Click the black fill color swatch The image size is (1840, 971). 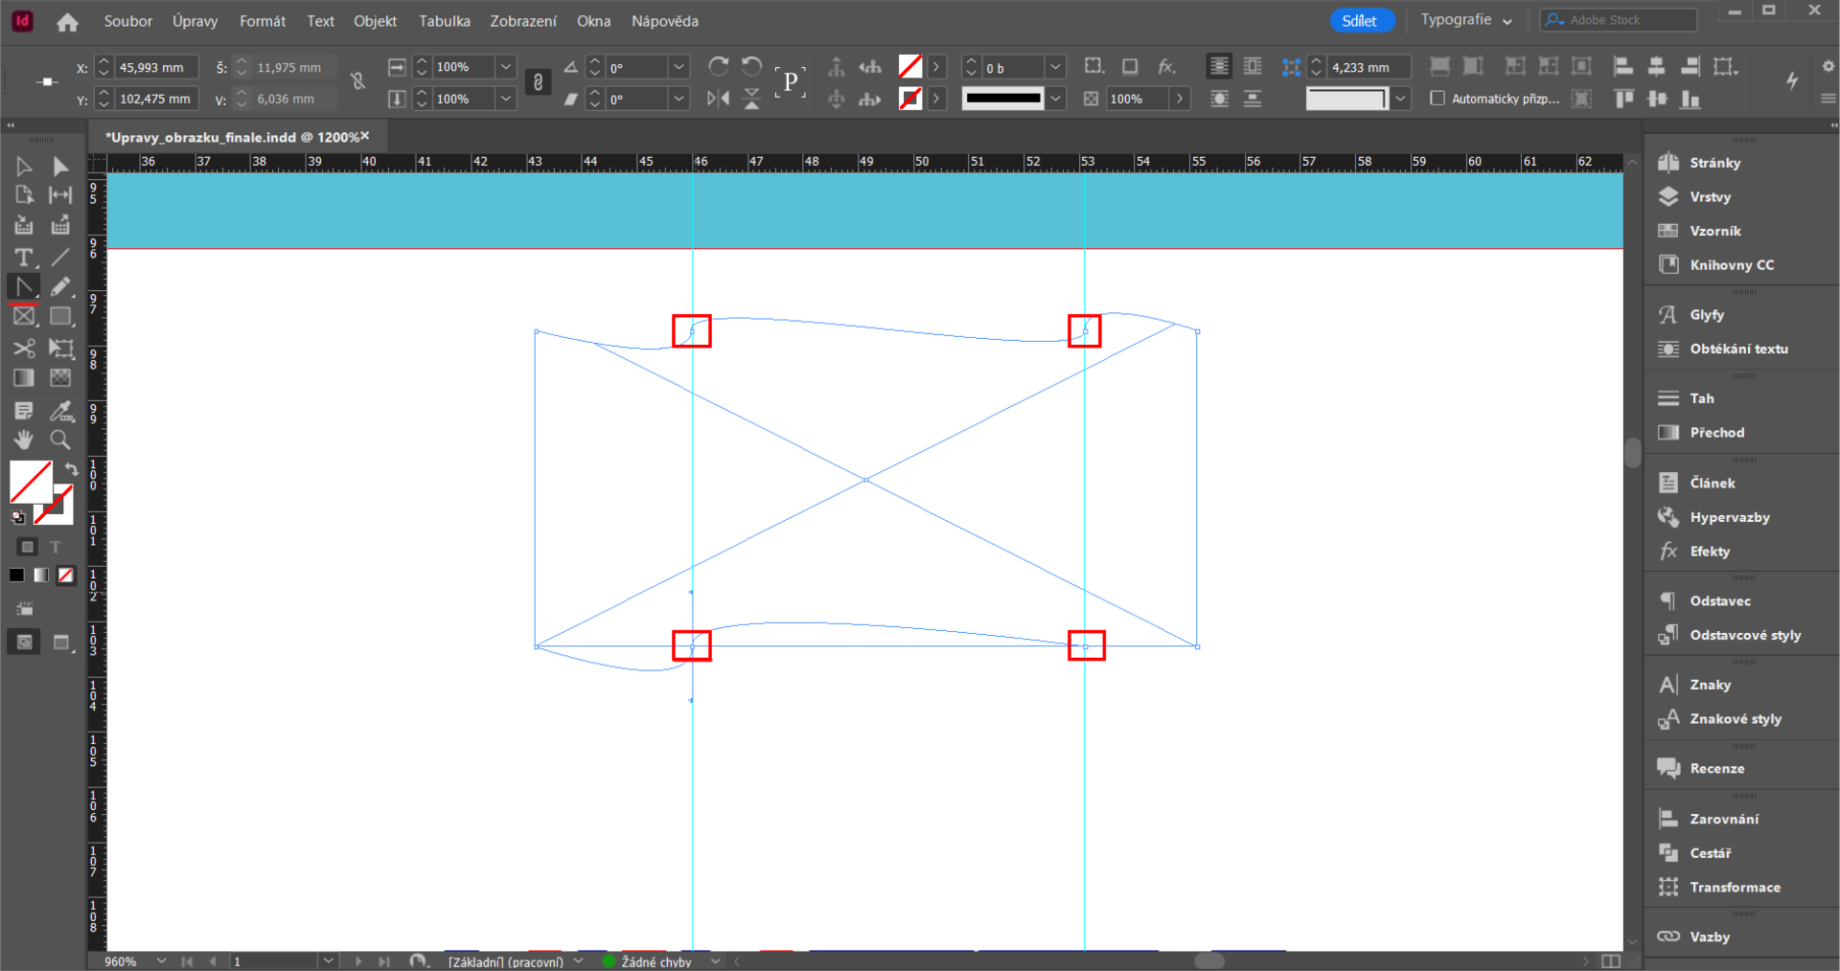point(15,576)
